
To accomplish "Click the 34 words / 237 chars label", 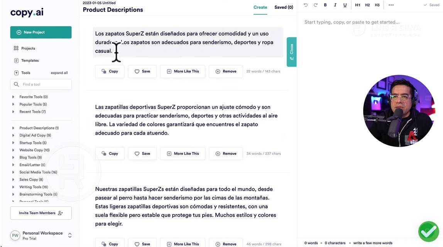I will click(264, 154).
